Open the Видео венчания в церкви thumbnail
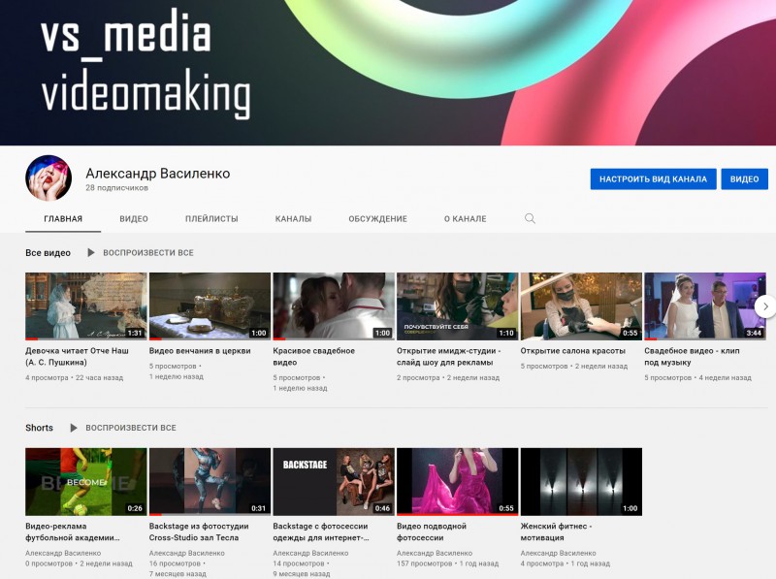This screenshot has width=776, height=579. coord(210,306)
